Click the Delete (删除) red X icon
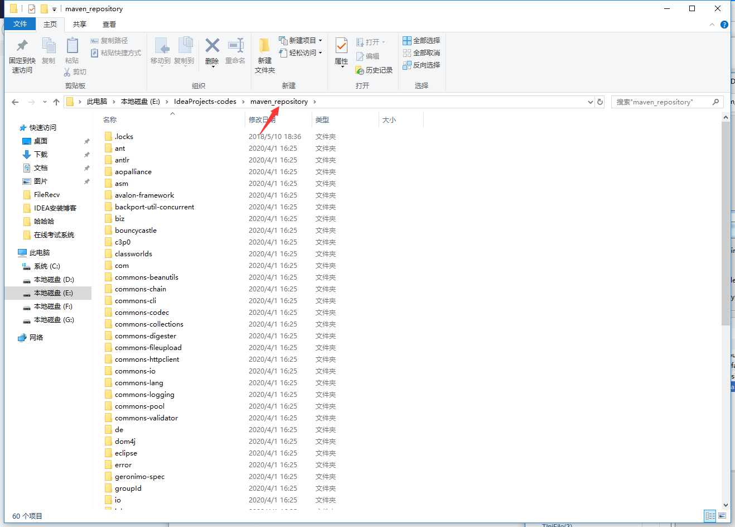The height and width of the screenshot is (527, 735). (212, 45)
